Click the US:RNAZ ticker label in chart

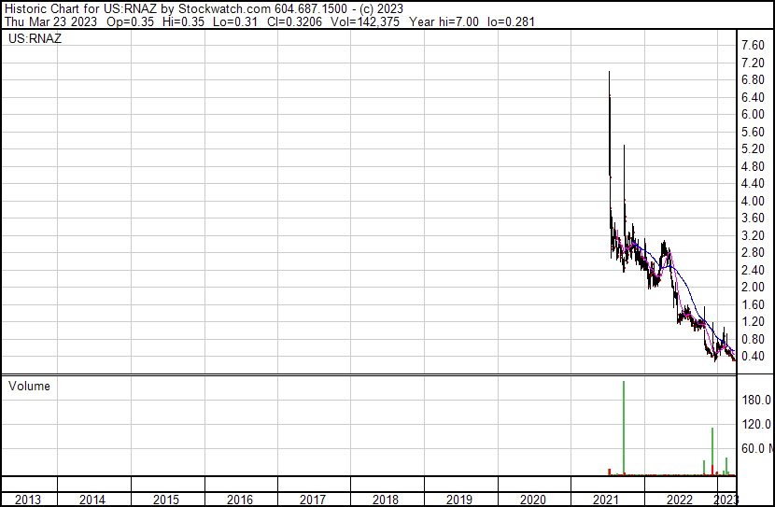[x=34, y=39]
